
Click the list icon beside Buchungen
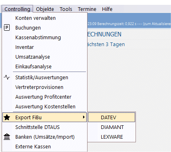tap(7, 27)
